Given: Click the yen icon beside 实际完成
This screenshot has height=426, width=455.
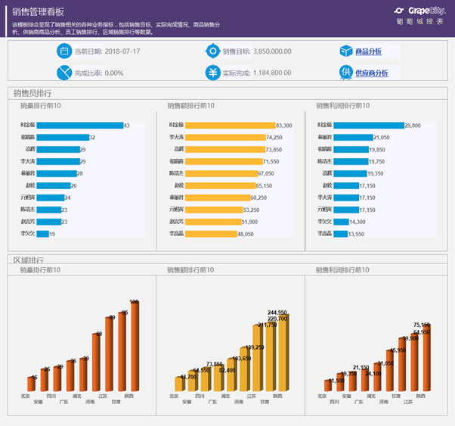Looking at the screenshot, I should pos(213,73).
